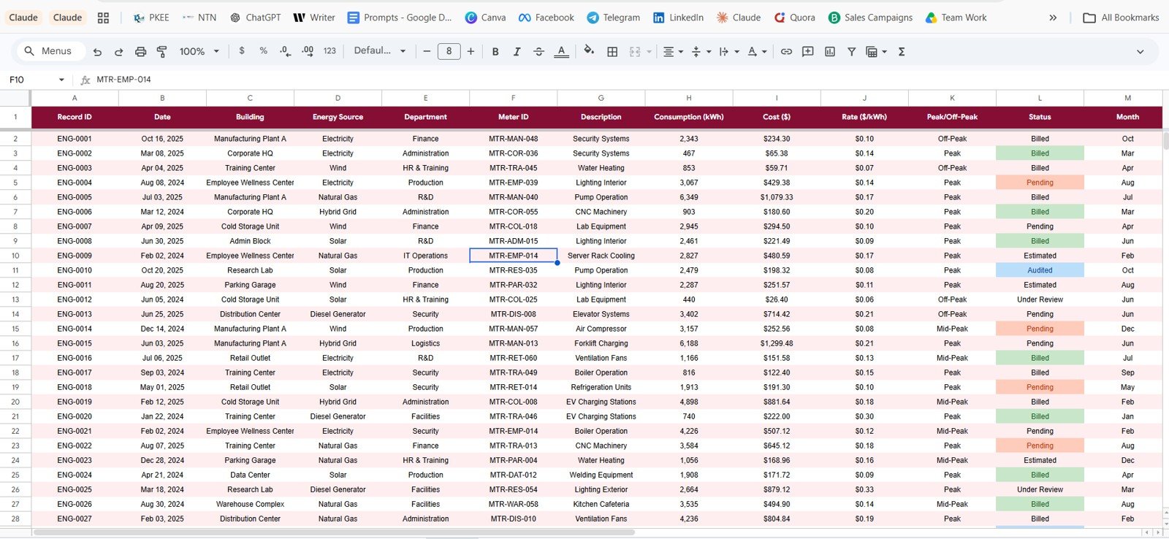
Task: Open the font family dropdown
Action: click(379, 51)
